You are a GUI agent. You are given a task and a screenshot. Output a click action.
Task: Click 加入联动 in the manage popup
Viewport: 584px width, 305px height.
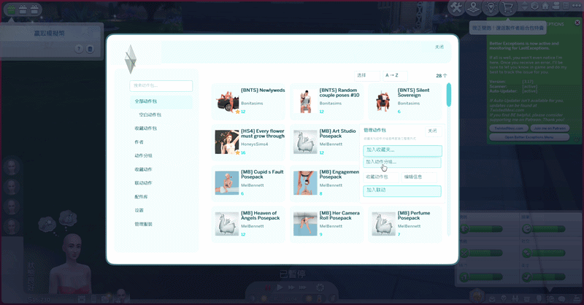coord(402,190)
